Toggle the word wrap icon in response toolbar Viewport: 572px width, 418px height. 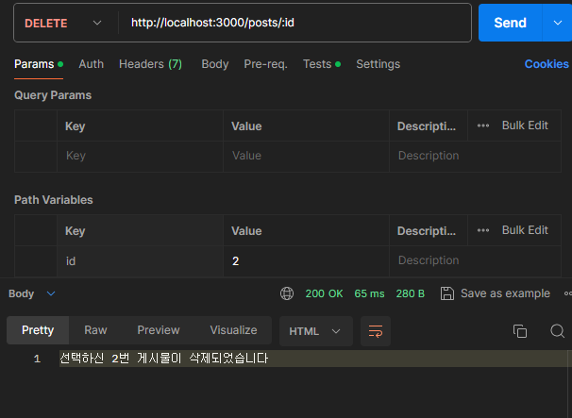tap(376, 331)
